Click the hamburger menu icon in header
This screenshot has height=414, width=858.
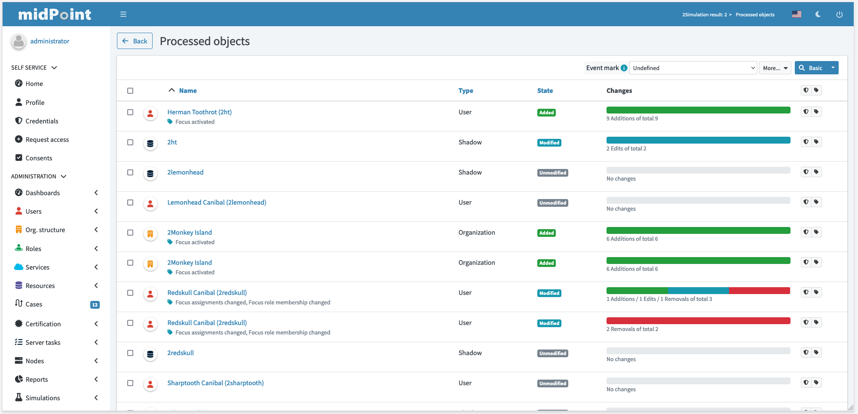pyautogui.click(x=123, y=14)
